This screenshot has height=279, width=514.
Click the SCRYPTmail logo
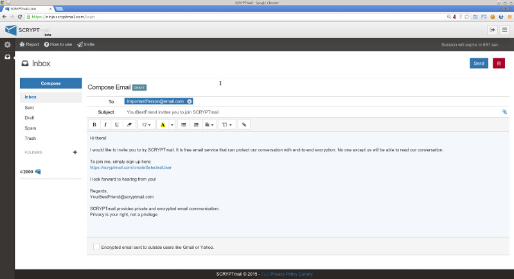[x=28, y=30]
